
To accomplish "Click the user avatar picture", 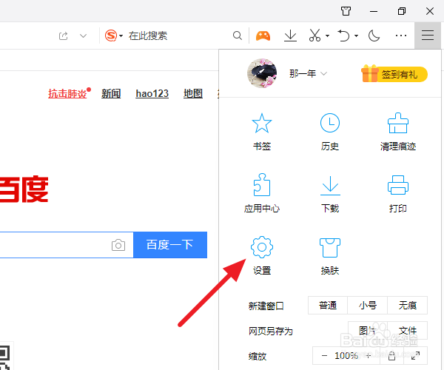I will (x=262, y=73).
